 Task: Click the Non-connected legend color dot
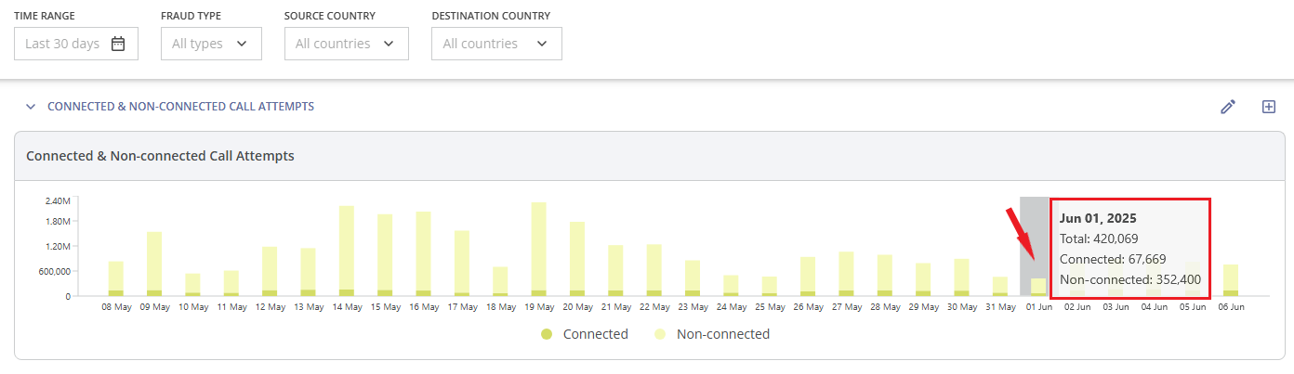point(660,334)
